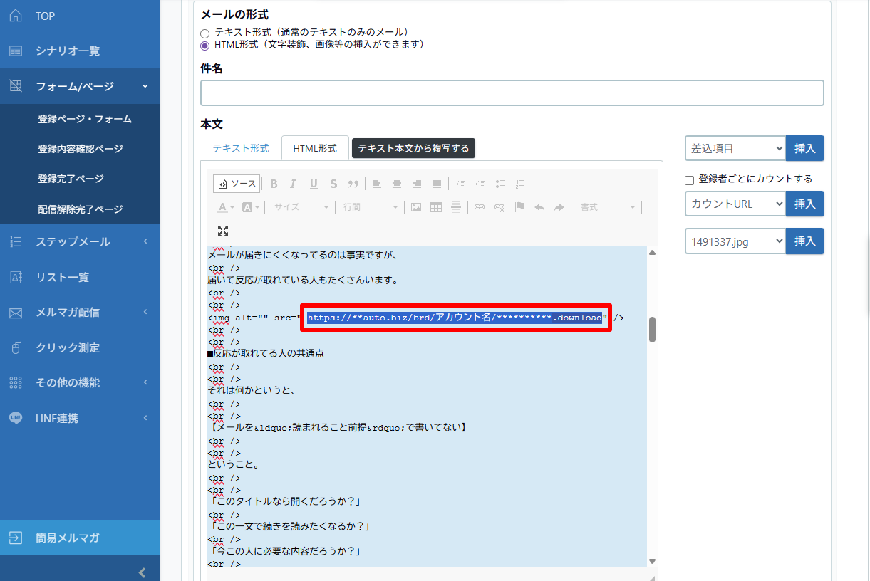
Task: Open the カウントURL dropdown
Action: pyautogui.click(x=735, y=204)
